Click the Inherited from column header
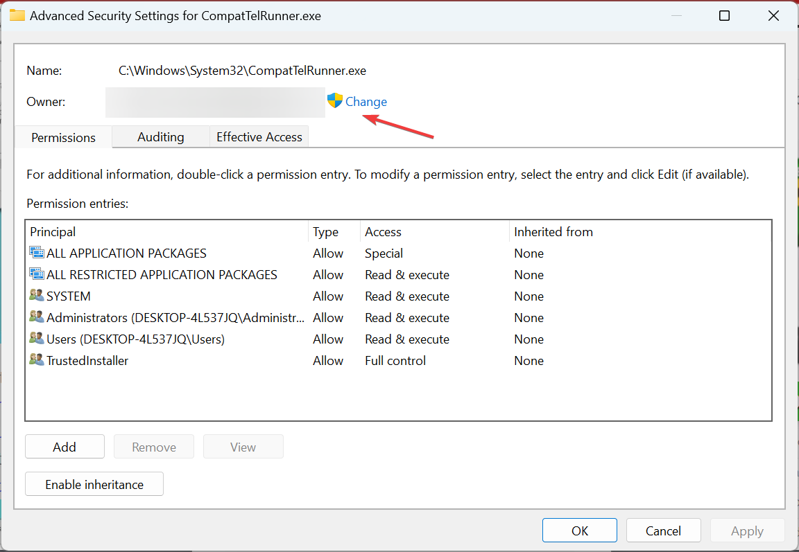 pyautogui.click(x=638, y=232)
